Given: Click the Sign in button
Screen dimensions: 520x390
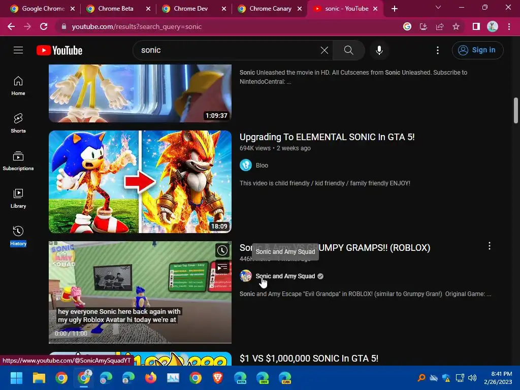Looking at the screenshot, I should [x=477, y=50].
